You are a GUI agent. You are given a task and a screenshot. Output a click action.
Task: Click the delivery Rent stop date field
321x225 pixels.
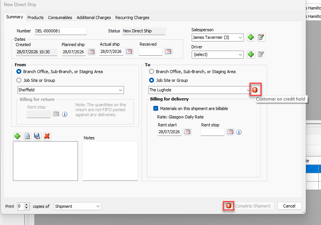(x=213, y=132)
